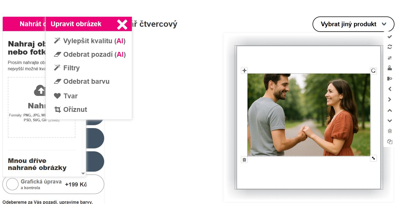This screenshot has width=398, height=204.
Task: Click the stamp icon in right toolbar
Action: [x=390, y=68]
